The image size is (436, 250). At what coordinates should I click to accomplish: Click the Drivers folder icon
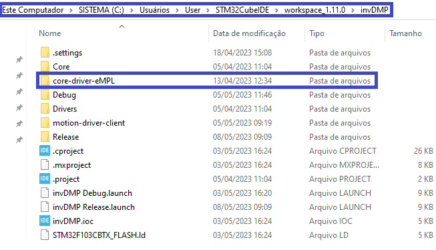click(45, 108)
